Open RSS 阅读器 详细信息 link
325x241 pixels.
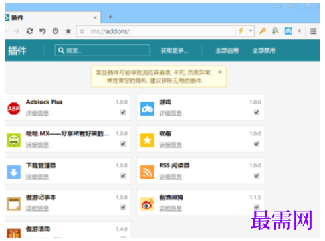click(x=171, y=177)
